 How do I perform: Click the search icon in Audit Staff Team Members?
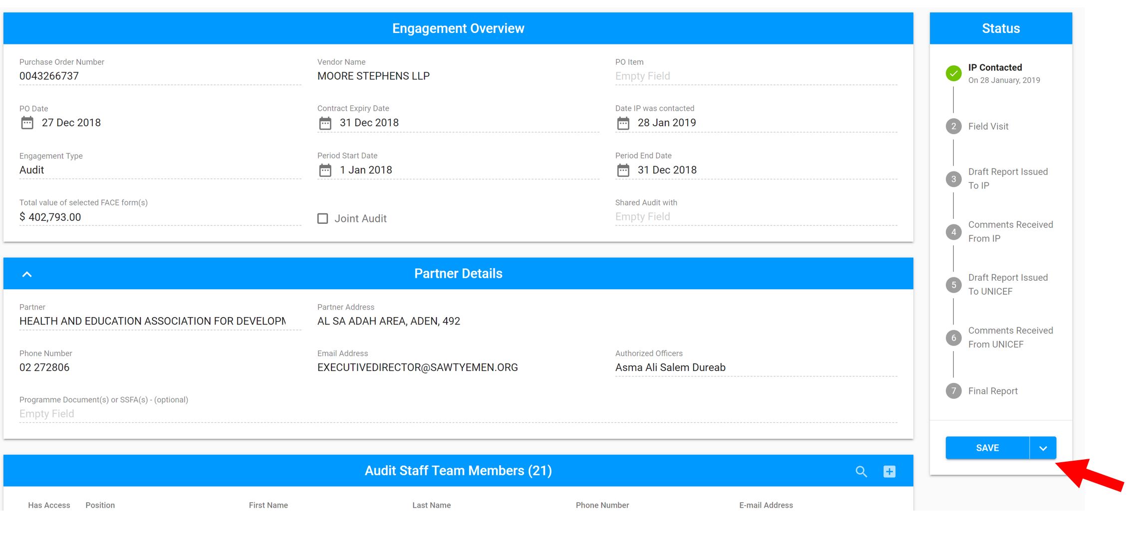(861, 470)
